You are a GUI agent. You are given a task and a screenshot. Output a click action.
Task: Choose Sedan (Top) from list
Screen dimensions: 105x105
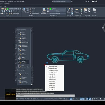point(54,77)
